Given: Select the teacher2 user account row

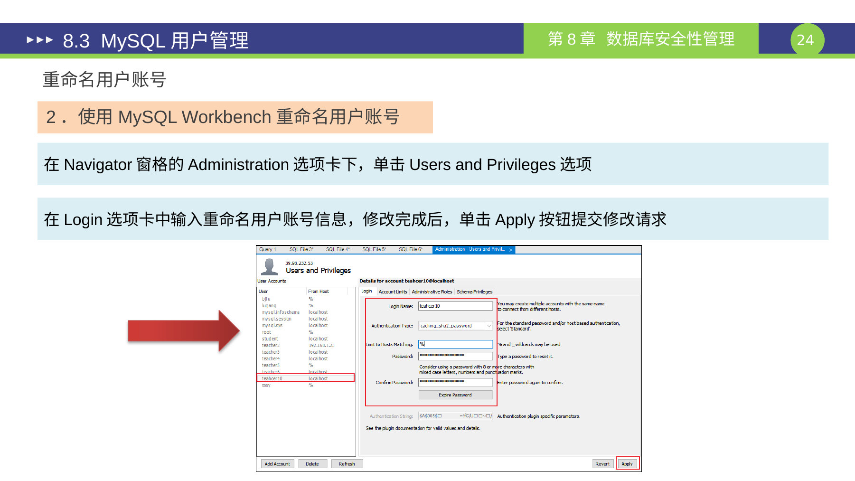Looking at the screenshot, I should (x=306, y=346).
